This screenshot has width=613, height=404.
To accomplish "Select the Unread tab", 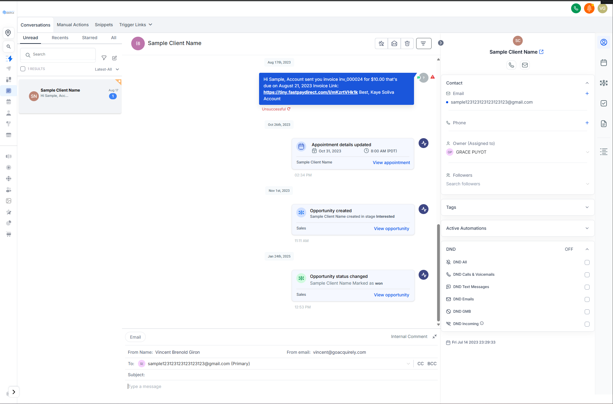I will [30, 38].
